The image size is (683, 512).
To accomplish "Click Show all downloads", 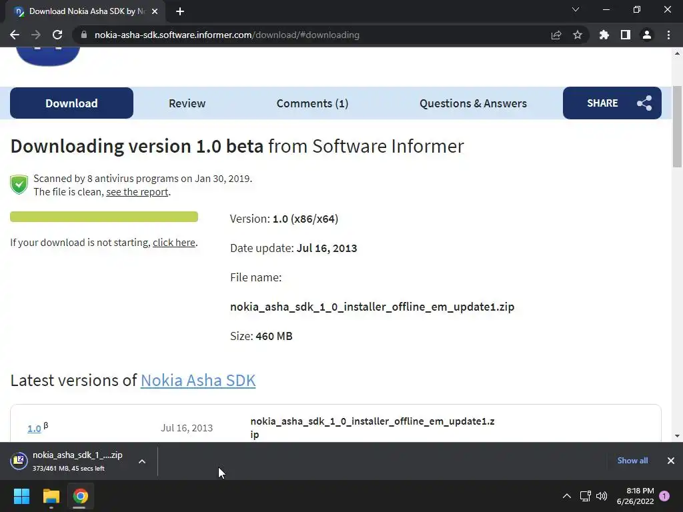I will pos(632,461).
